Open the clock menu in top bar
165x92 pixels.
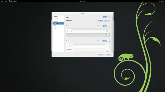pos(82,1)
